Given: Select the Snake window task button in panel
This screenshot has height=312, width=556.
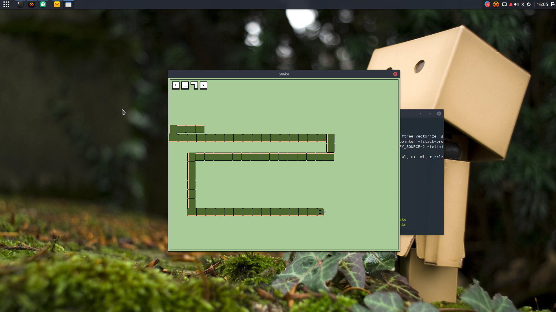Looking at the screenshot, I should (x=68, y=4).
